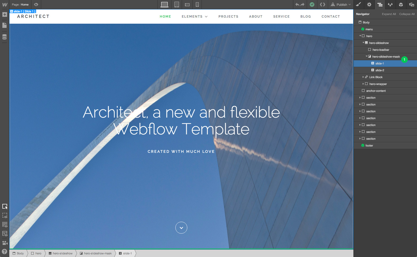Select hero-loadbar in Navigator

[385, 50]
